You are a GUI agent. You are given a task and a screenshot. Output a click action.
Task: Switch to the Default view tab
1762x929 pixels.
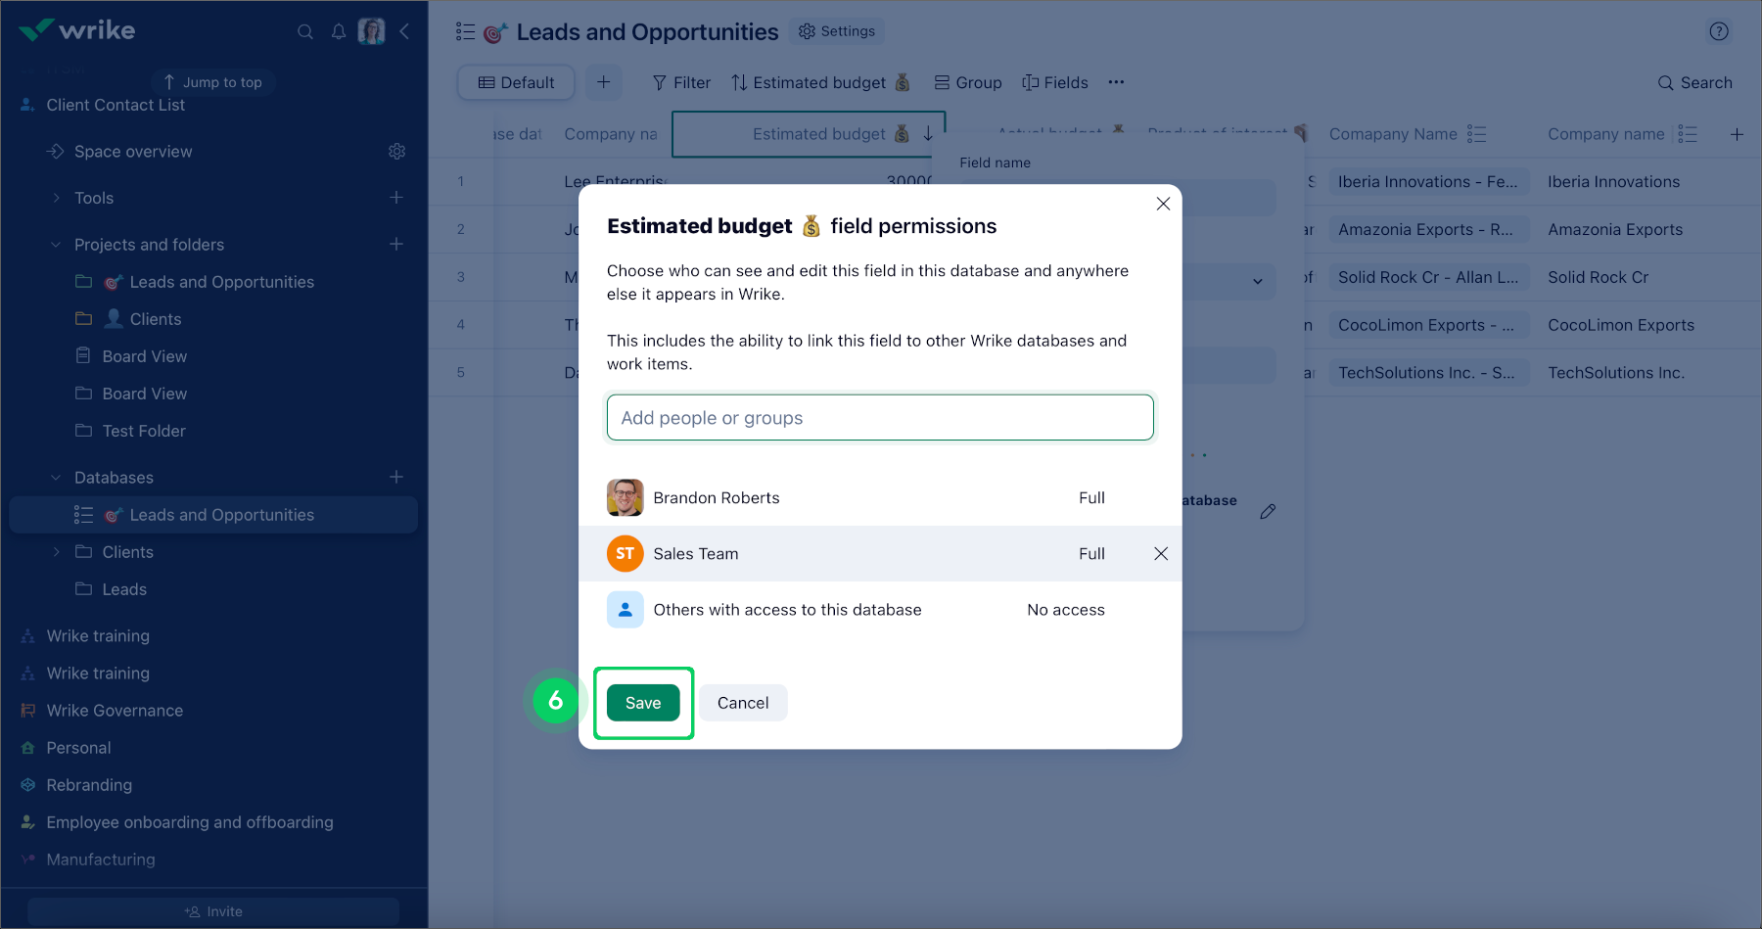click(516, 82)
